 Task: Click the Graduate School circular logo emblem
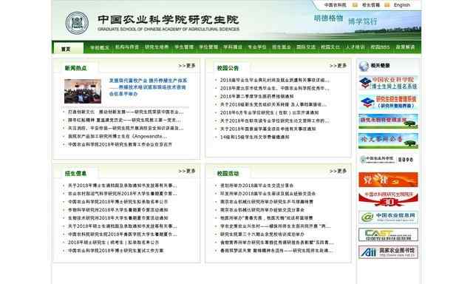coord(77,23)
